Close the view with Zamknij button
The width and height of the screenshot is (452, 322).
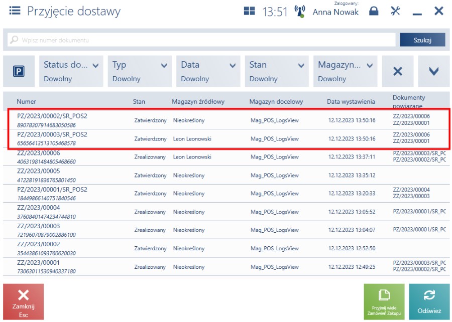tap(23, 301)
